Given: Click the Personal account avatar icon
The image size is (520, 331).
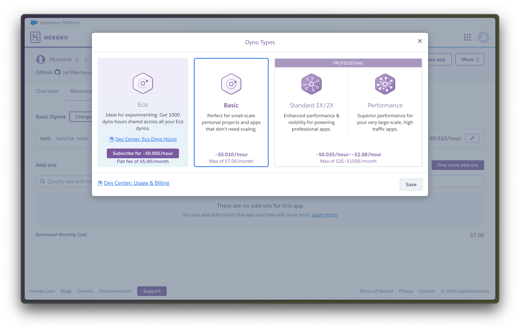Looking at the screenshot, I should pos(41,59).
